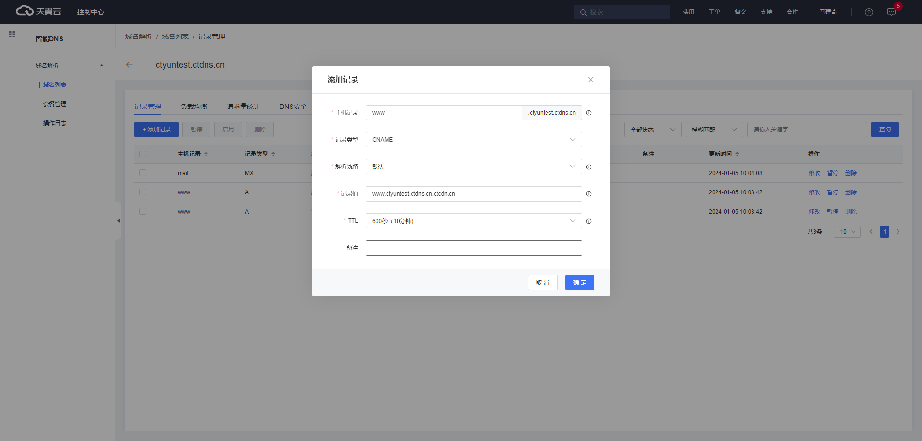This screenshot has width=922, height=441.
Task: Click info icon next to 主机记录 field
Action: 589,113
